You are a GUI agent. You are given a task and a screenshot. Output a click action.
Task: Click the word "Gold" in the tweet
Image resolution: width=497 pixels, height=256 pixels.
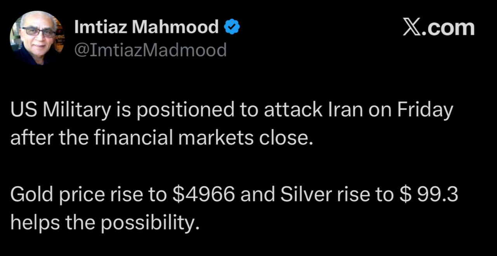pyautogui.click(x=32, y=195)
